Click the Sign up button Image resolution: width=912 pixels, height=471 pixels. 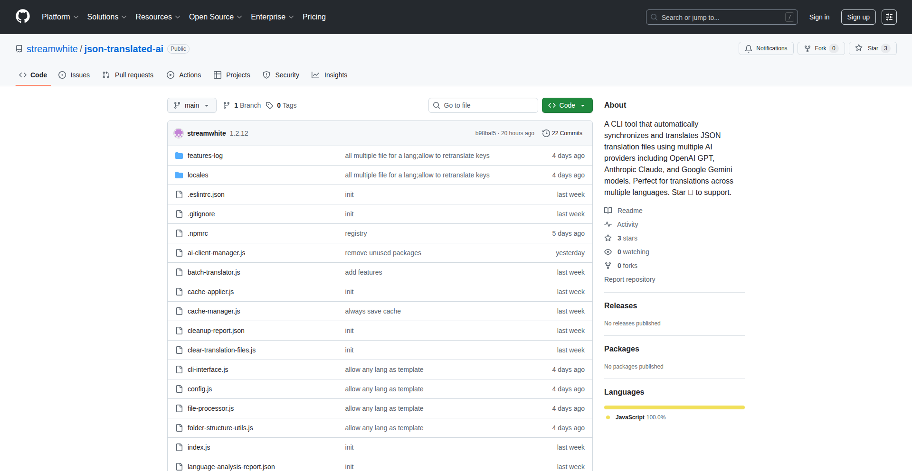click(x=858, y=17)
